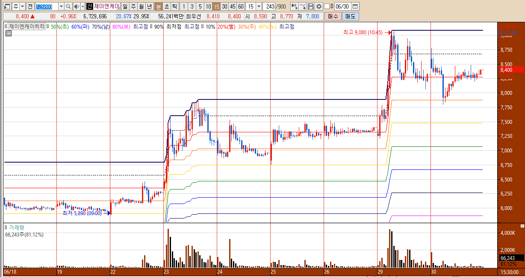Click the 매수 buy button
This screenshot has height=277, width=525.
click(333, 16)
